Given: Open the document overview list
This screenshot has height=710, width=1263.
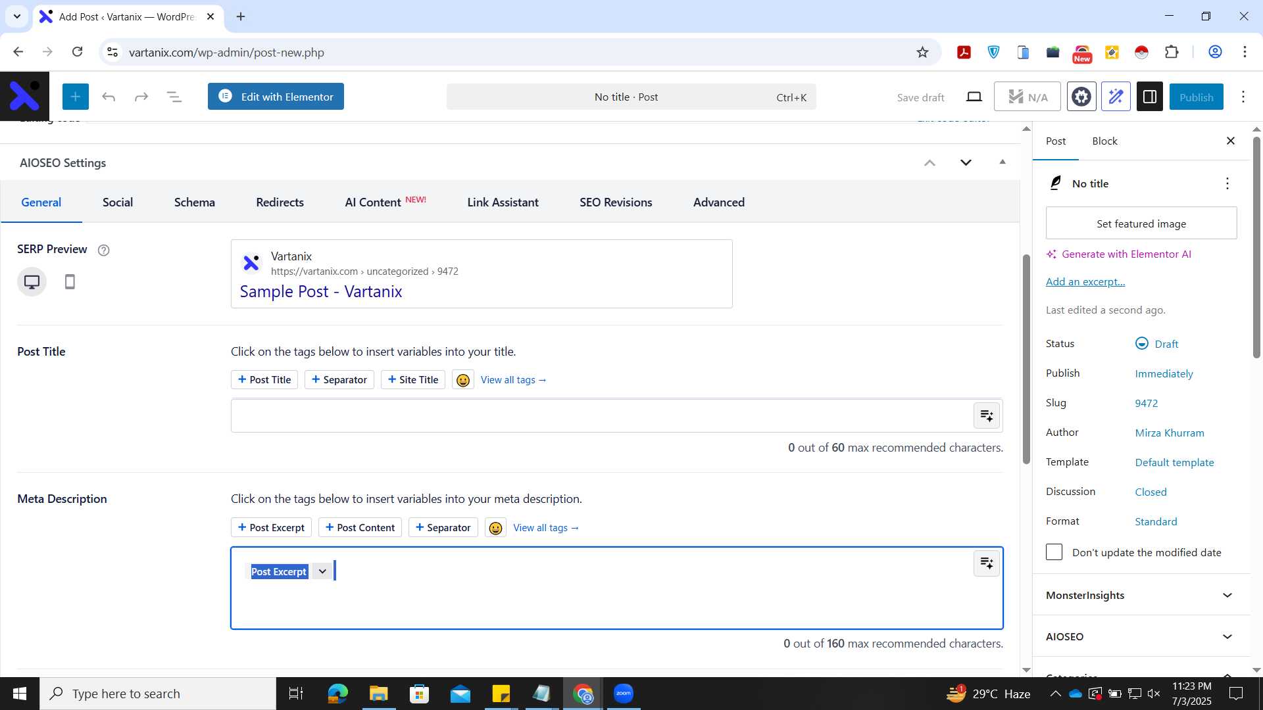Looking at the screenshot, I should pyautogui.click(x=174, y=97).
